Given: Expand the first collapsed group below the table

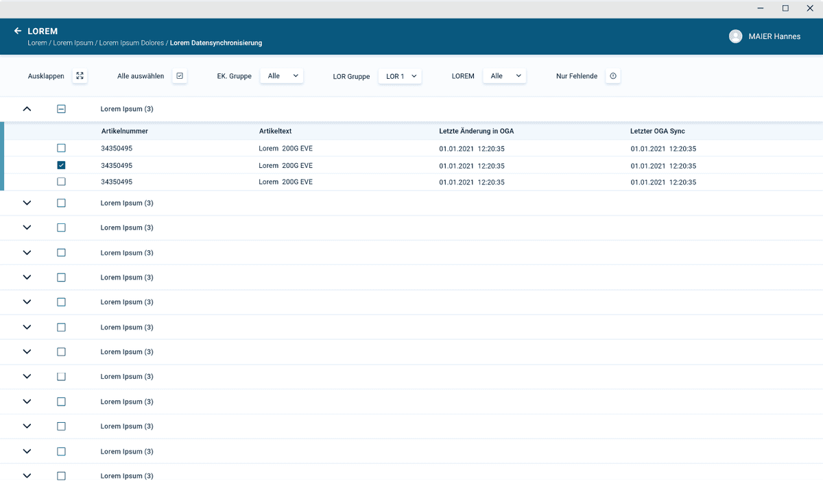Looking at the screenshot, I should pyautogui.click(x=27, y=203).
